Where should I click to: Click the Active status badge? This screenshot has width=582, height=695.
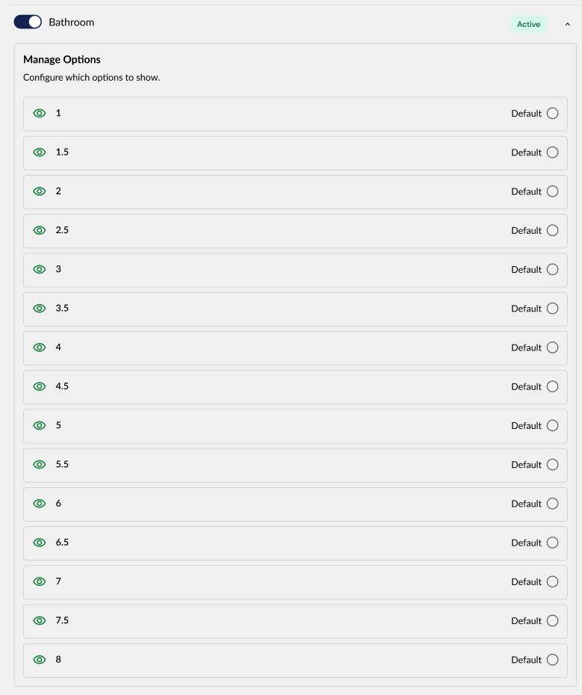pos(528,25)
